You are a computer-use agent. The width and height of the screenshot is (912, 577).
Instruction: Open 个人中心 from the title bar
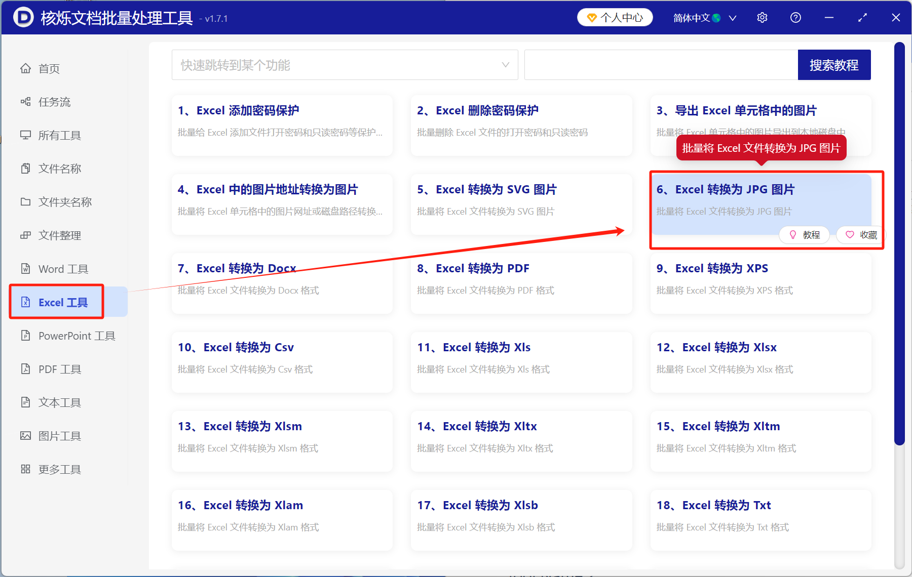(615, 17)
